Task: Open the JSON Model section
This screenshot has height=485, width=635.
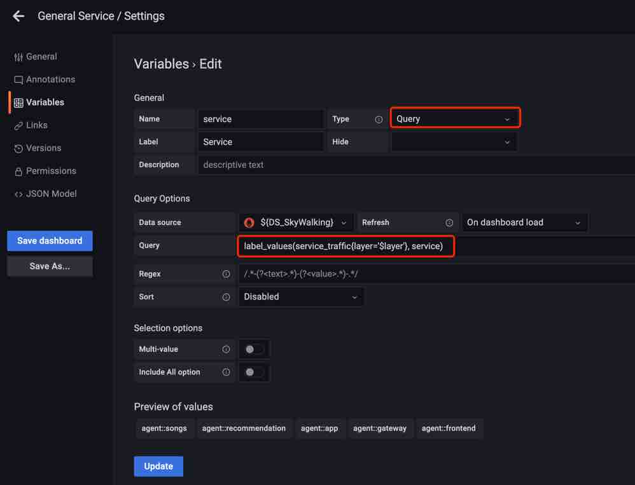Action: coord(51,194)
